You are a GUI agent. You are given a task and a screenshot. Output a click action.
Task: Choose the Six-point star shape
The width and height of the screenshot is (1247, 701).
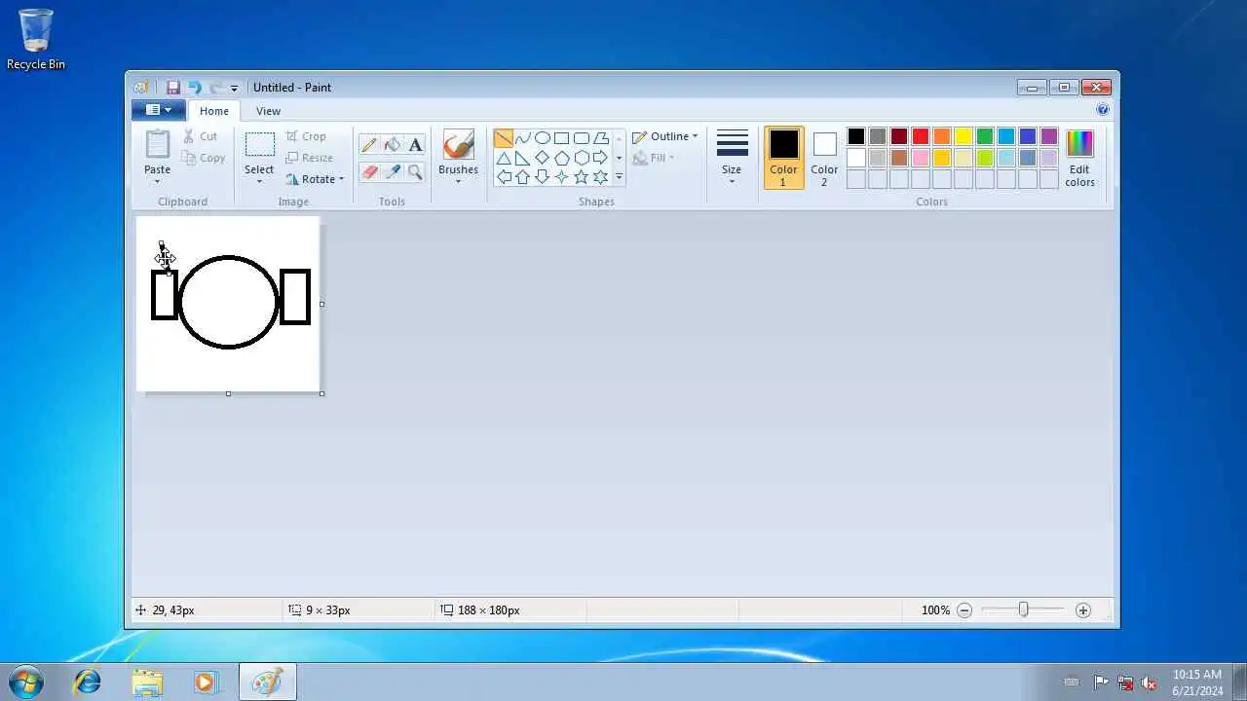tap(601, 177)
